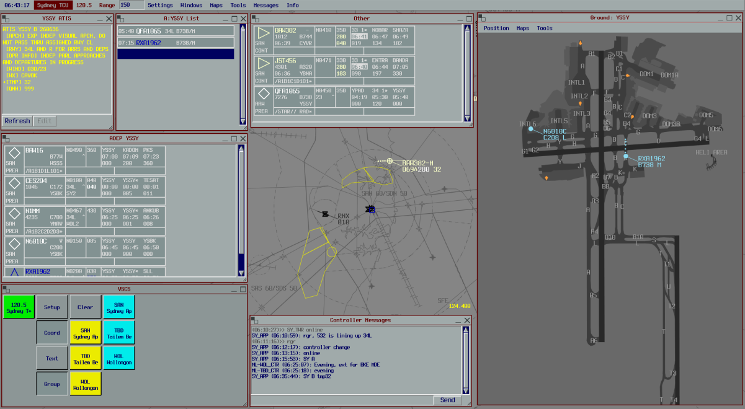This screenshot has height=409, width=745.
Task: Select the N6010C aircraft on ground map
Action: [x=531, y=130]
